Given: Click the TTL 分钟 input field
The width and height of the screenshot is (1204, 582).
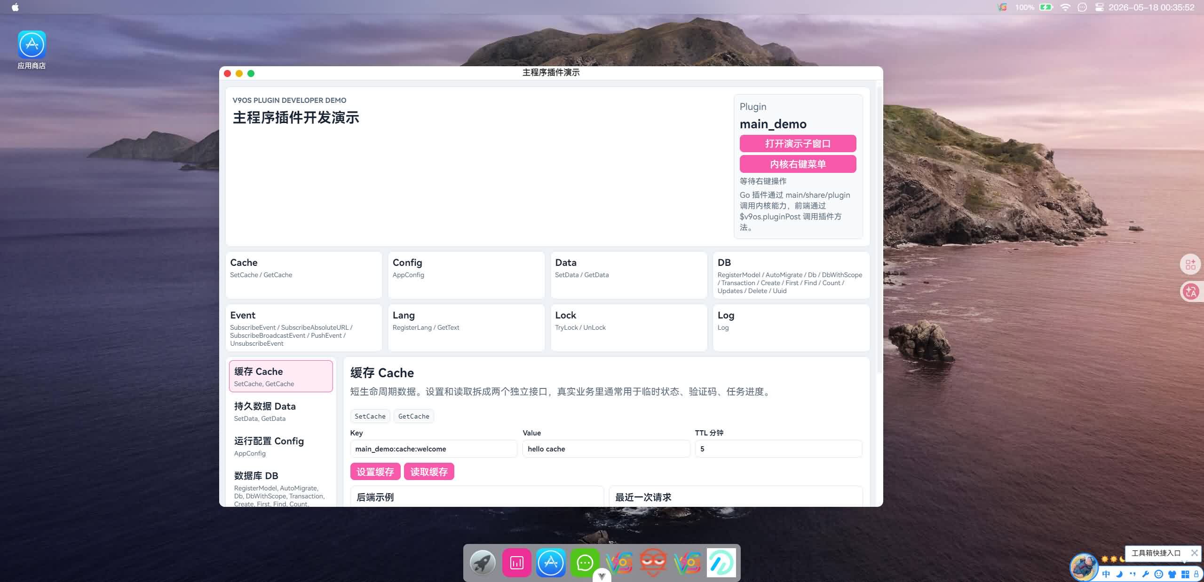Looking at the screenshot, I should (778, 449).
